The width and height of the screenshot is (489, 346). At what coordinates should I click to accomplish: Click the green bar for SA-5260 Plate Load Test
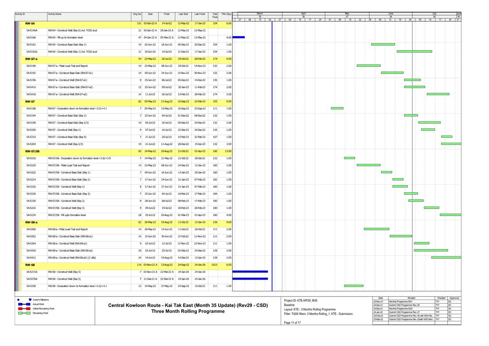[x=376, y=229]
